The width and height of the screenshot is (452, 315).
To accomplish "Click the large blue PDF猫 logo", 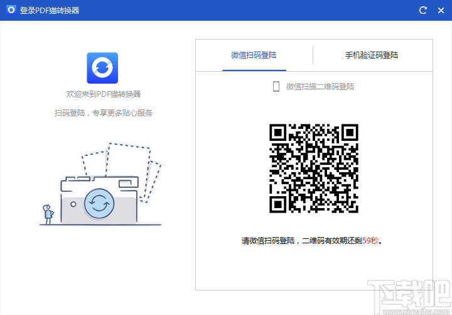I will click(102, 68).
